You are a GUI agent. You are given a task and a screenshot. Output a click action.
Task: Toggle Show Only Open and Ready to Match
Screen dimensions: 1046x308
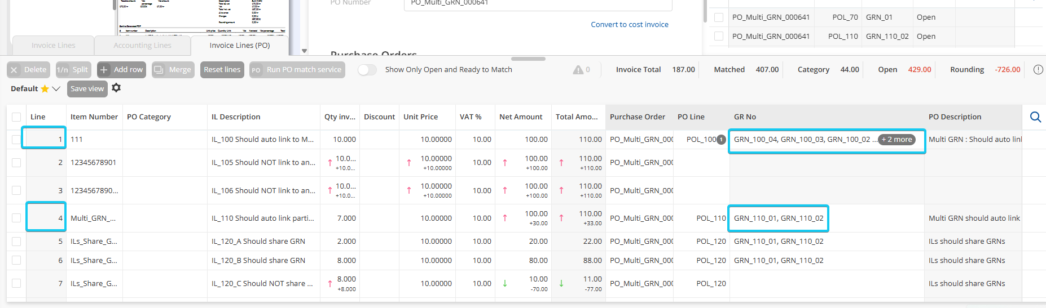tap(367, 70)
